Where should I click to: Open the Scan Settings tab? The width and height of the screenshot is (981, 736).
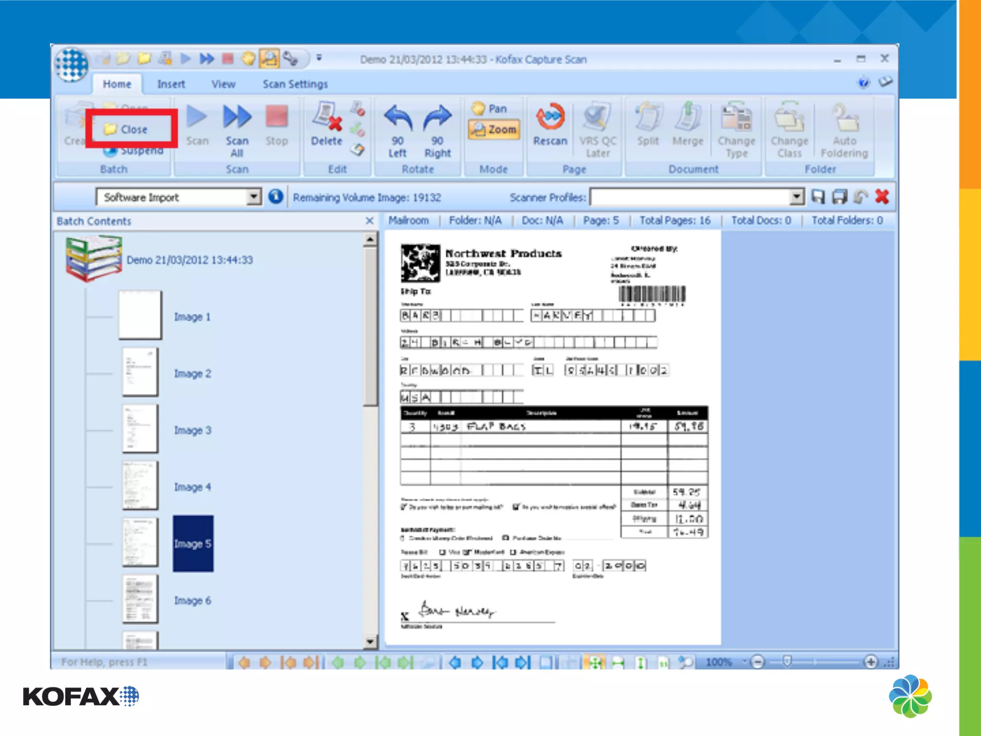pos(295,84)
